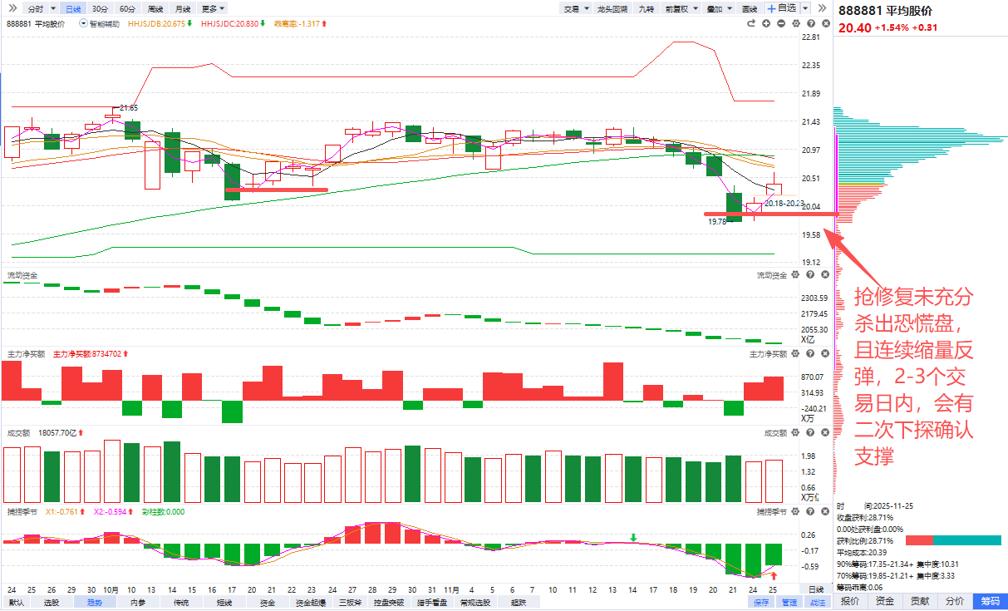Switch to the 周线 period tab

tap(155, 8)
